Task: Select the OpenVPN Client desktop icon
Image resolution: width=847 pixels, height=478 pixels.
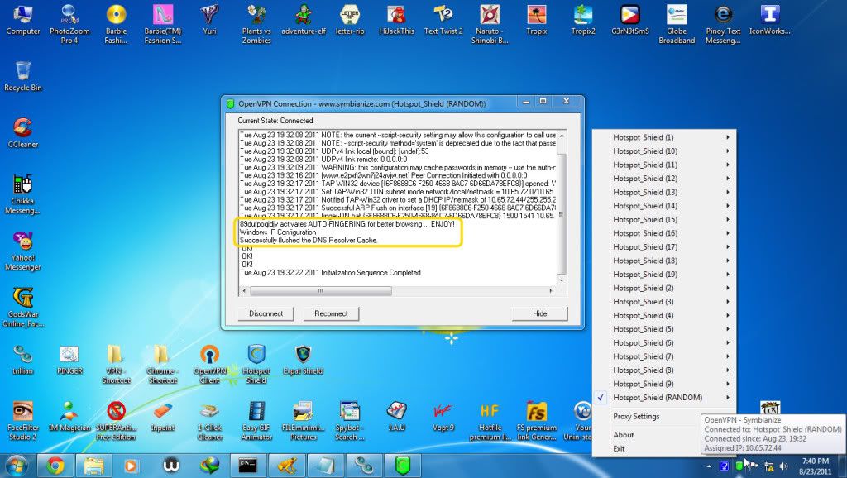Action: point(209,364)
